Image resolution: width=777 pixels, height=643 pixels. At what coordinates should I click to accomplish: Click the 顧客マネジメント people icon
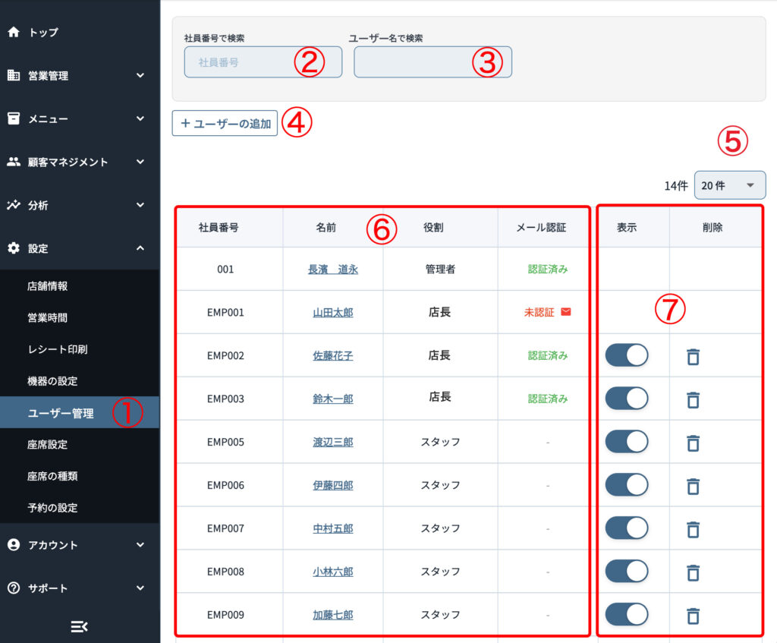coord(13,162)
